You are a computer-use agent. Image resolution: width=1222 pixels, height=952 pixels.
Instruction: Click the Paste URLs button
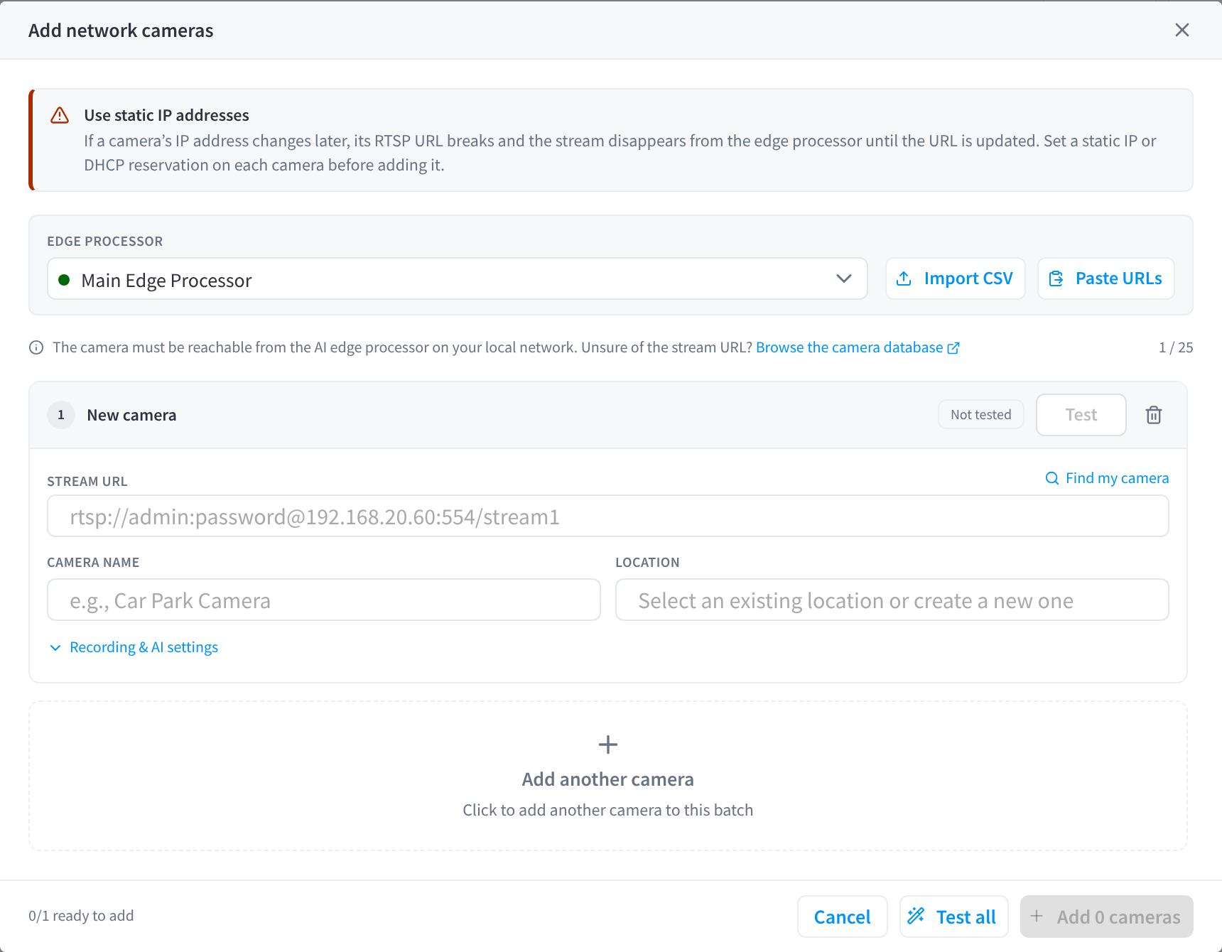point(1105,278)
